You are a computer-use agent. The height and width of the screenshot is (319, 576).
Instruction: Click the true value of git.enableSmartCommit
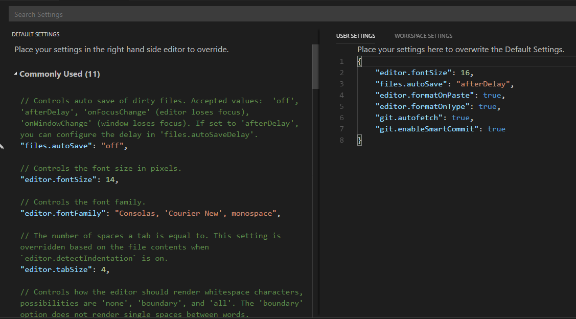click(496, 129)
